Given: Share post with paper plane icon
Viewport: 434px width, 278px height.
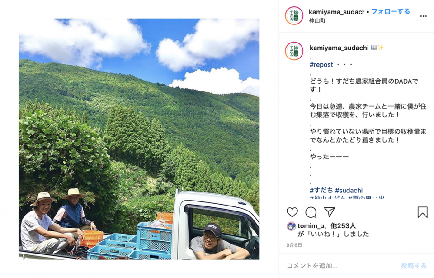Looking at the screenshot, I should click(x=330, y=212).
